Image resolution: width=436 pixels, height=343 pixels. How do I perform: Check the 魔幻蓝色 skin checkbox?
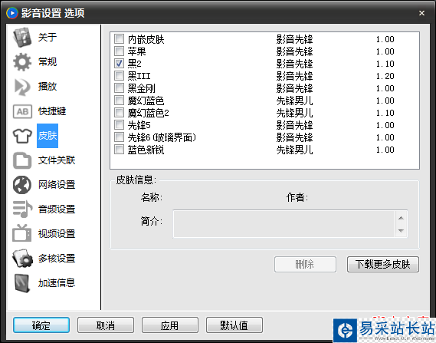[x=119, y=100]
